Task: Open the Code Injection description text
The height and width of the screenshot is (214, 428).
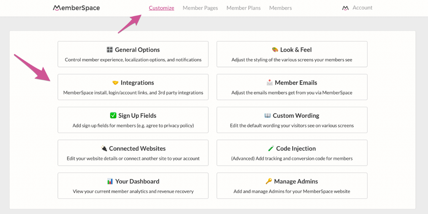Action: pos(292,158)
